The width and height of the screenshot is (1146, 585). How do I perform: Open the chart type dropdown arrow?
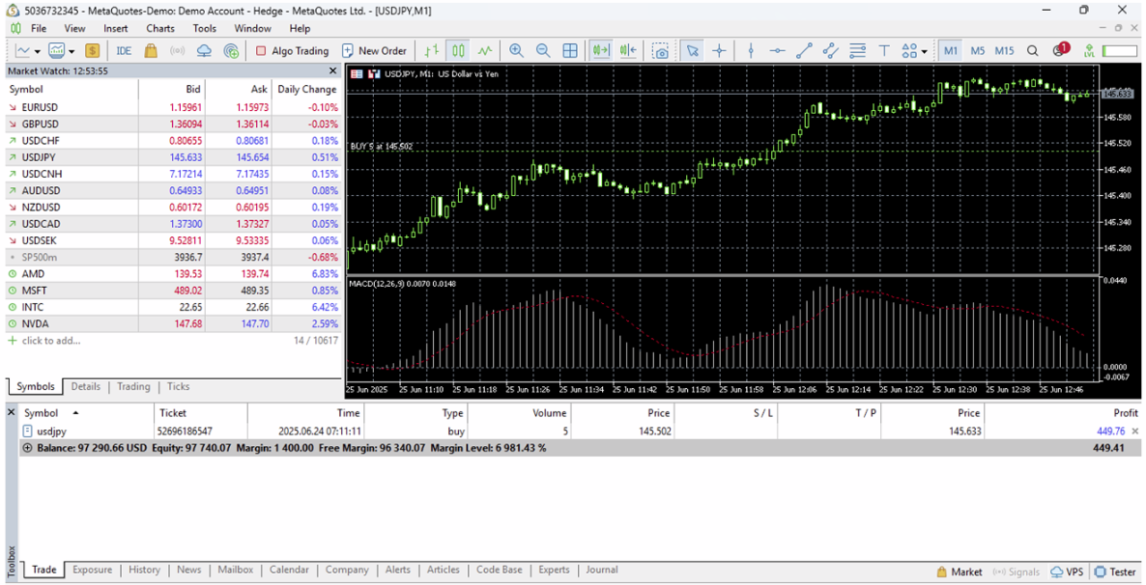(38, 51)
